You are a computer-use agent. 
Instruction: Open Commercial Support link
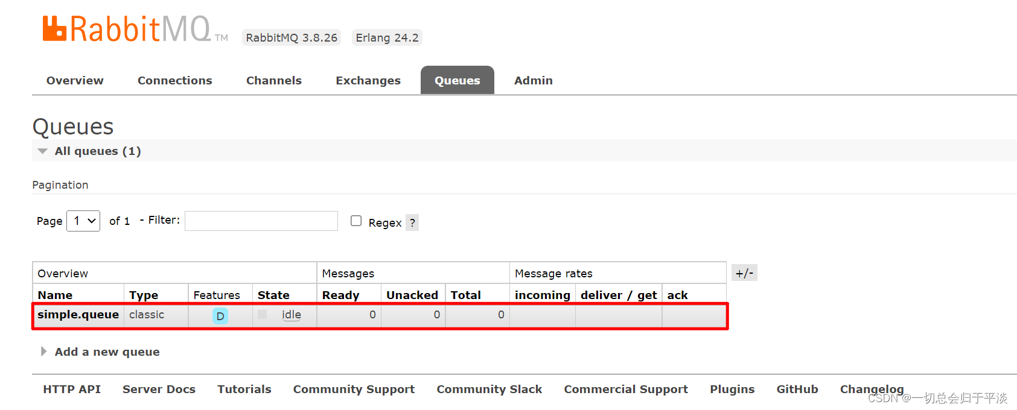coord(626,389)
